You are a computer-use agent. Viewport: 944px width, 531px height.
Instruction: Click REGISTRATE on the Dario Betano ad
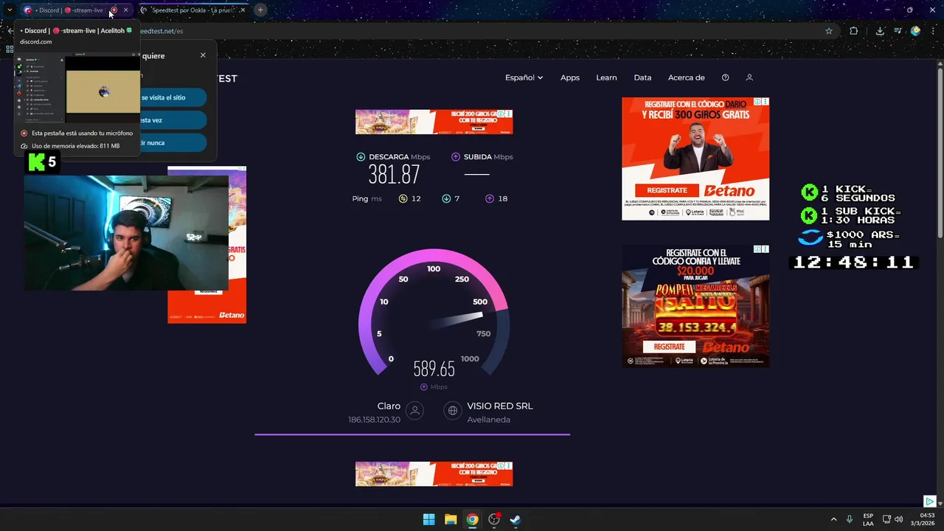click(x=667, y=190)
